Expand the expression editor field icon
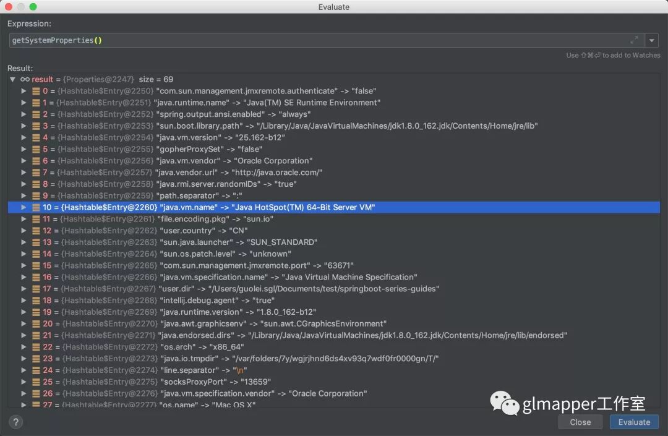668x436 pixels. tap(634, 40)
